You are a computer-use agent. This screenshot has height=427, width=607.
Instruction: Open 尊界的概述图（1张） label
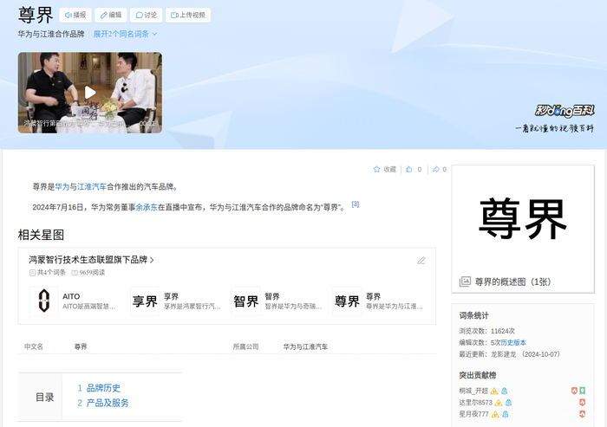(x=513, y=282)
